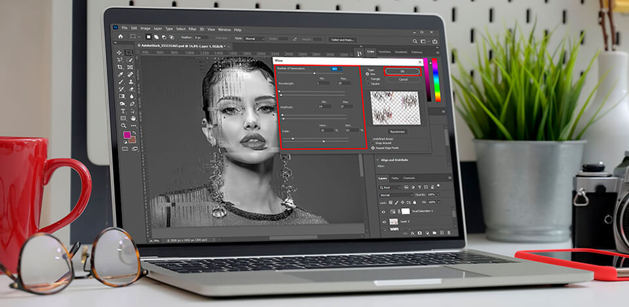Click the Delete layer trash icon

click(x=448, y=233)
